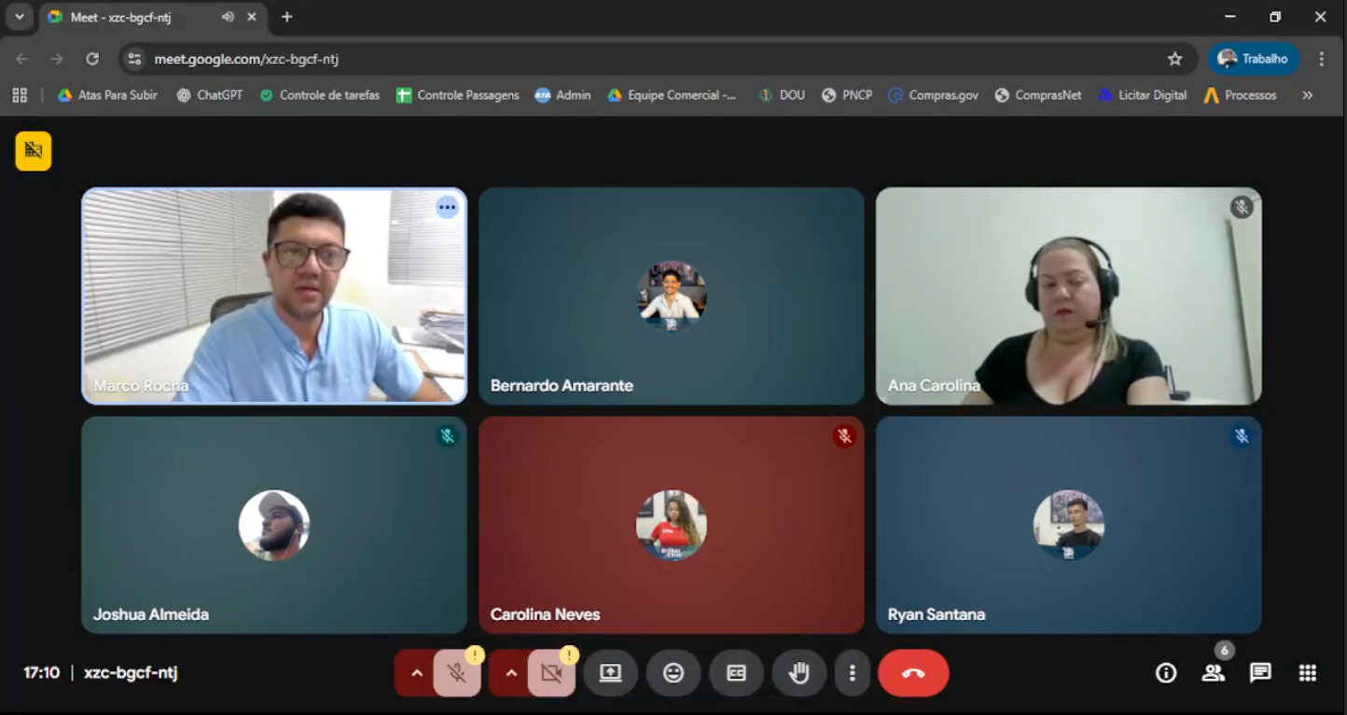This screenshot has width=1347, height=715.
Task: Leave the call
Action: 912,672
